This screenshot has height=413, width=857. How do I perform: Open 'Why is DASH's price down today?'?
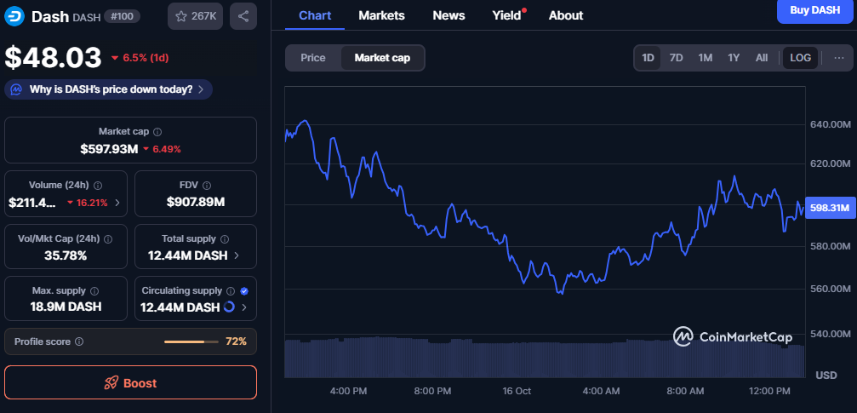[x=108, y=89]
